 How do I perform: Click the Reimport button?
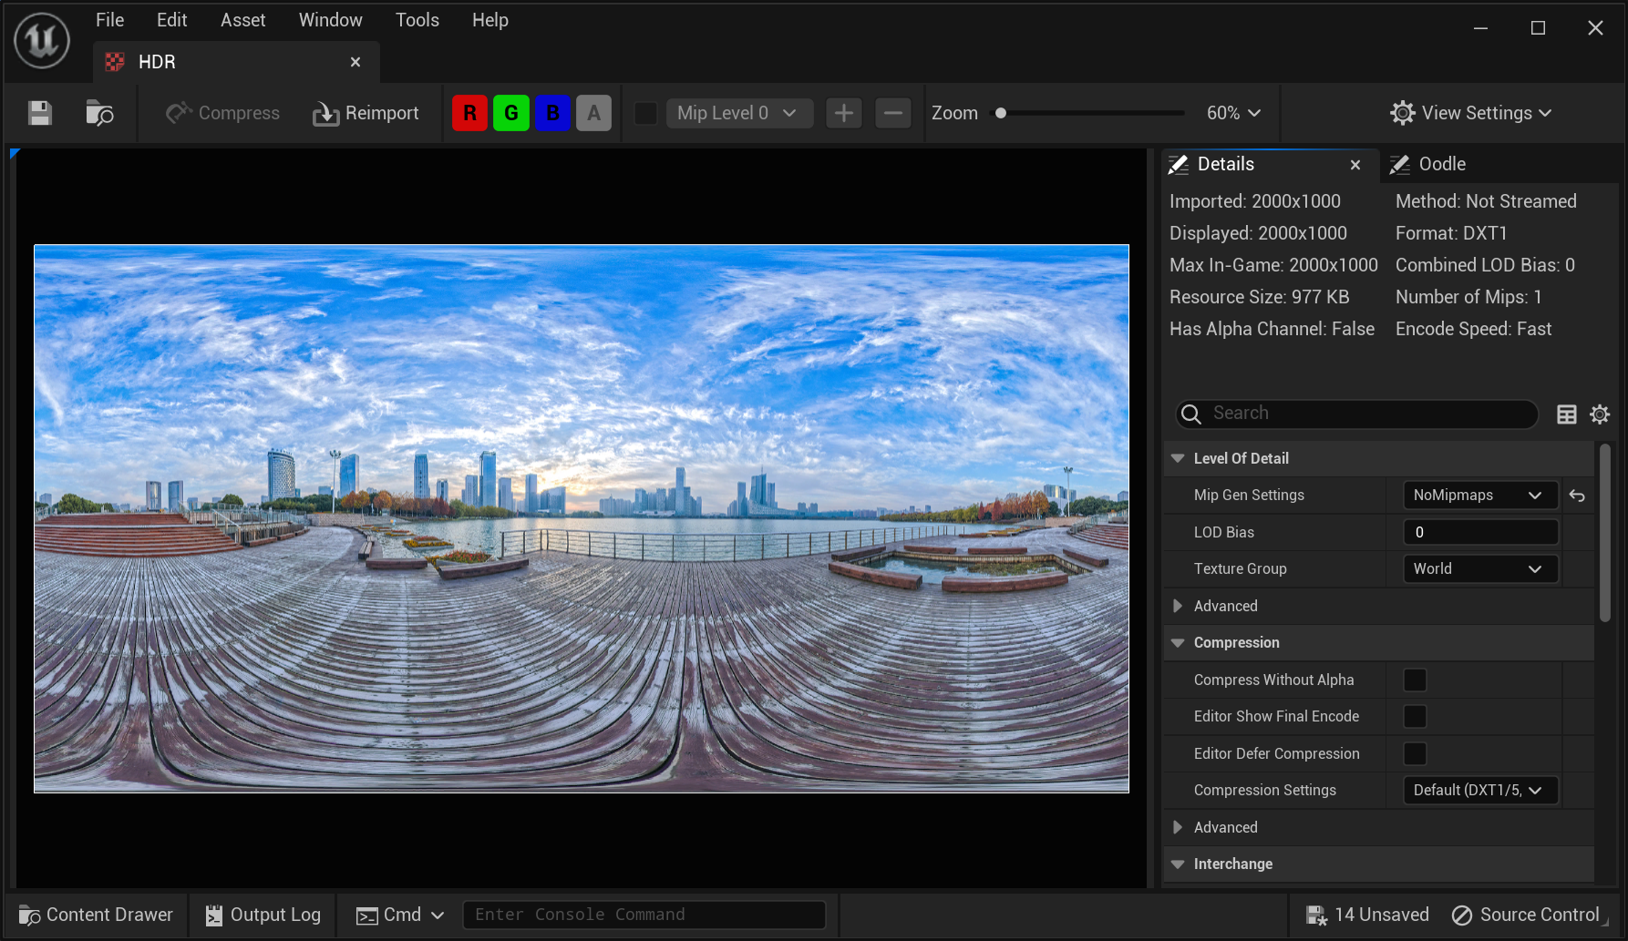366,113
